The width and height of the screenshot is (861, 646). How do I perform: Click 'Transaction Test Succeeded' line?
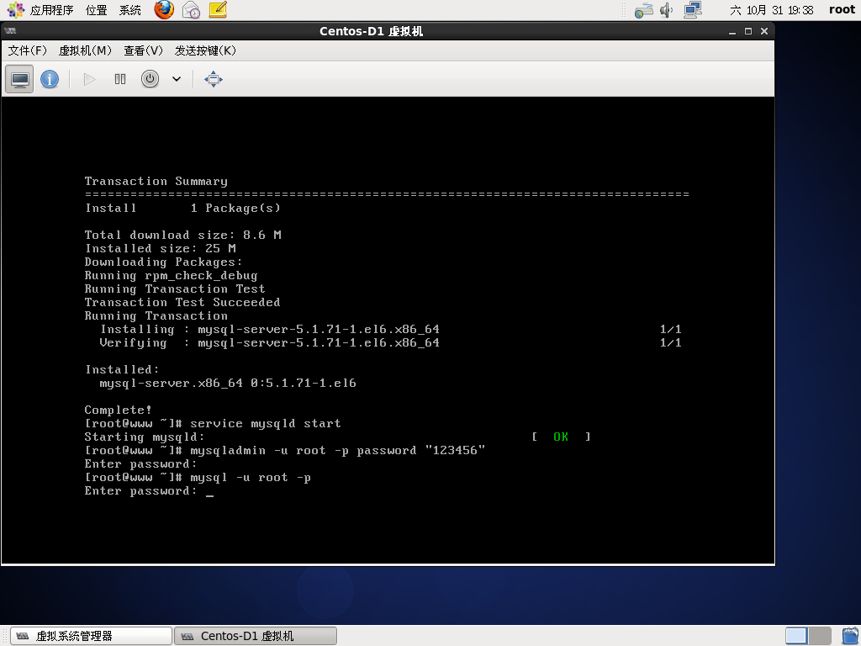pos(182,302)
